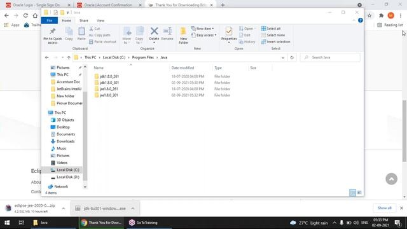Click the Cut command
Image resolution: width=407 pixels, height=229 pixels.
[x=95, y=29]
